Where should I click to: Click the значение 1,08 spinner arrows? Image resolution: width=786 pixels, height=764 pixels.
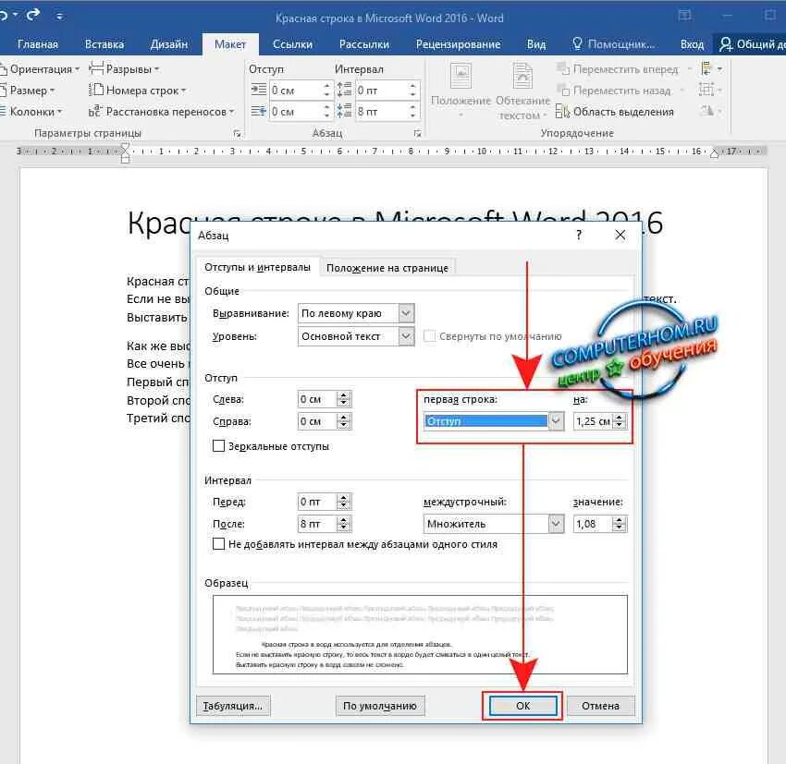pyautogui.click(x=620, y=524)
